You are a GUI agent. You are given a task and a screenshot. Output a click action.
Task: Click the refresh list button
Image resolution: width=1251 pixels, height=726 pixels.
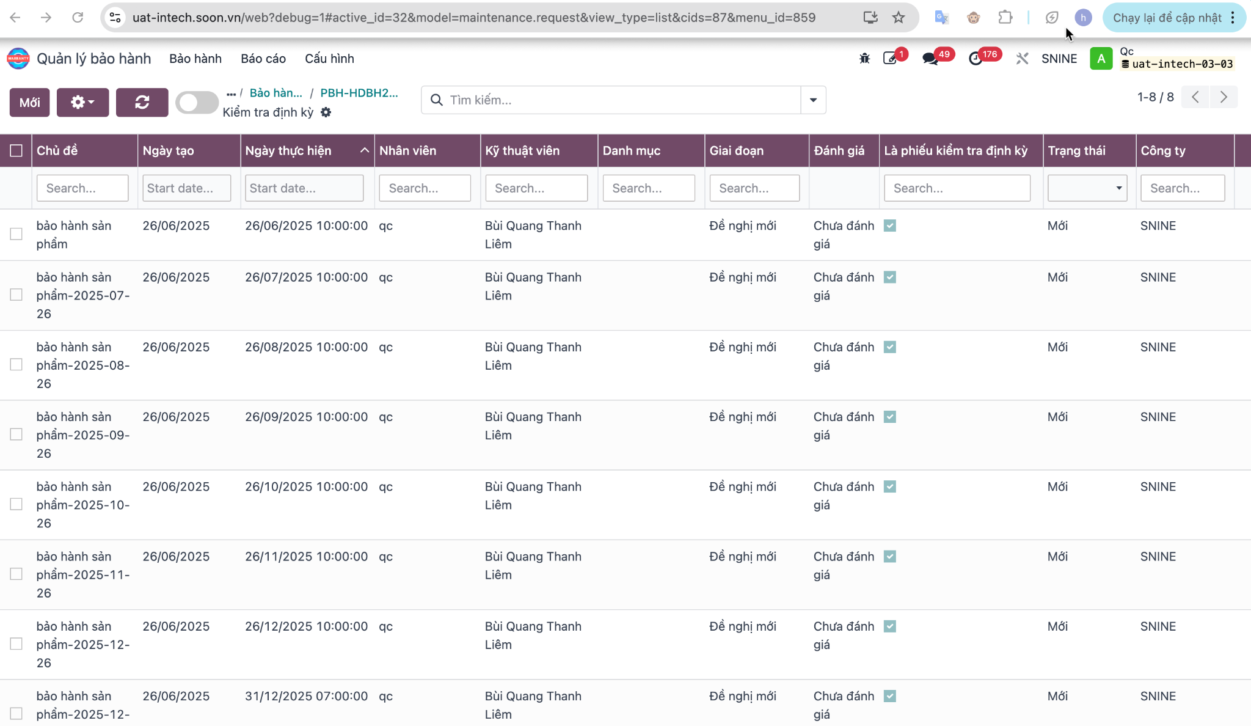tap(142, 102)
